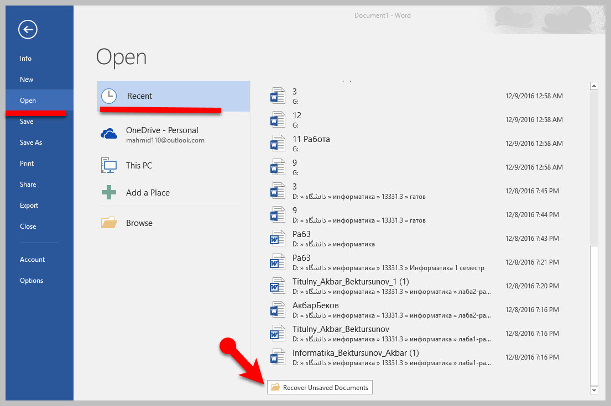Open the Titulny_Akbar_Bektursunov_1 (1) file
The image size is (611, 406).
(x=351, y=282)
